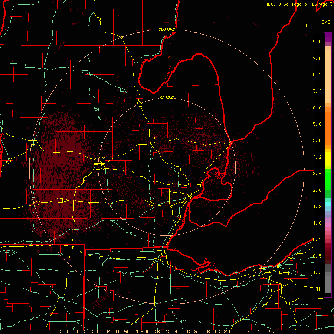Image resolution: width=334 pixels, height=334 pixels.
Task: Click the 9.8 value on the color scale
Action: pos(317,42)
